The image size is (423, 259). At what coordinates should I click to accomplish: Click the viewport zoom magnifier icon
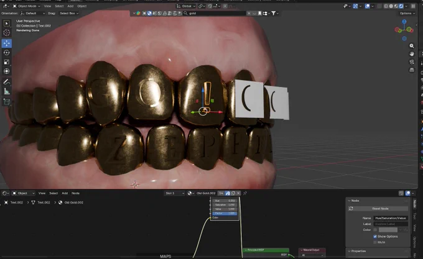412,46
